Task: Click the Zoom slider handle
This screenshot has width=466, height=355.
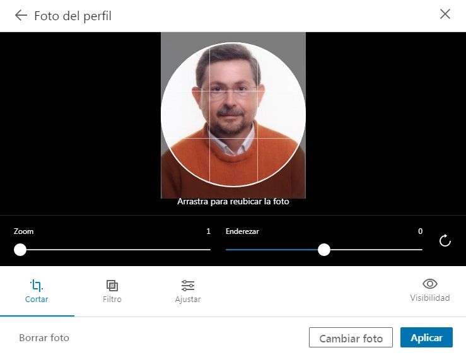Action: click(x=20, y=250)
